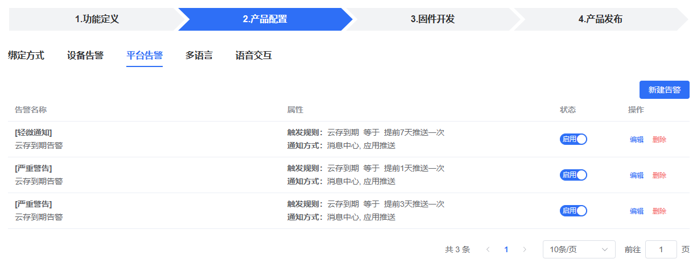
Task: Delete the 提前1天推送一次 alarm row
Action: click(x=659, y=176)
